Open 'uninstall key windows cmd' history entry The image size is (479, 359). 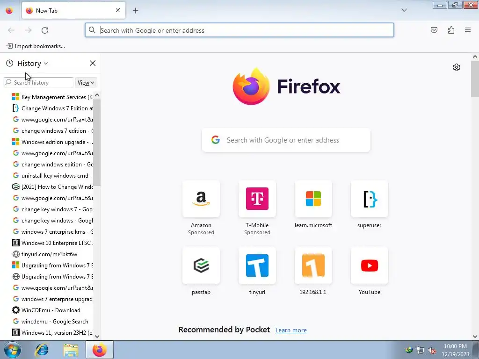52,176
